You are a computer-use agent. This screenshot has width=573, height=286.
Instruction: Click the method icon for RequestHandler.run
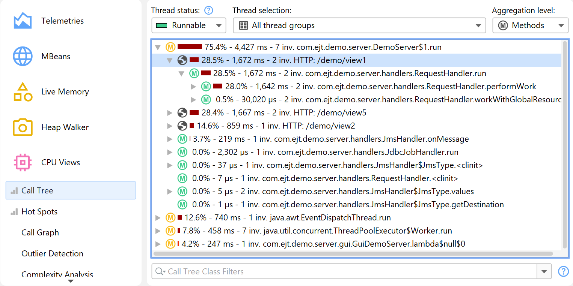pyautogui.click(x=194, y=73)
